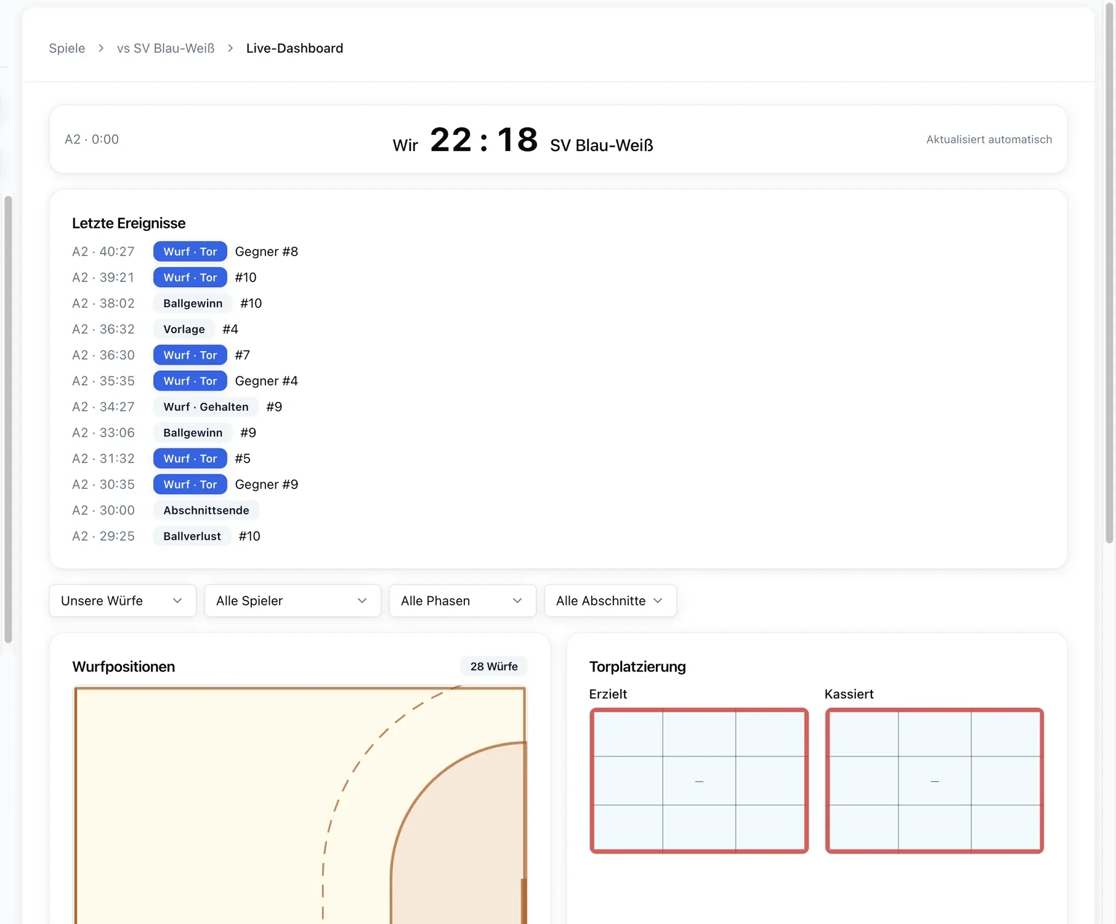
Task: Open the Alle Phasen dropdown
Action: pos(463,601)
